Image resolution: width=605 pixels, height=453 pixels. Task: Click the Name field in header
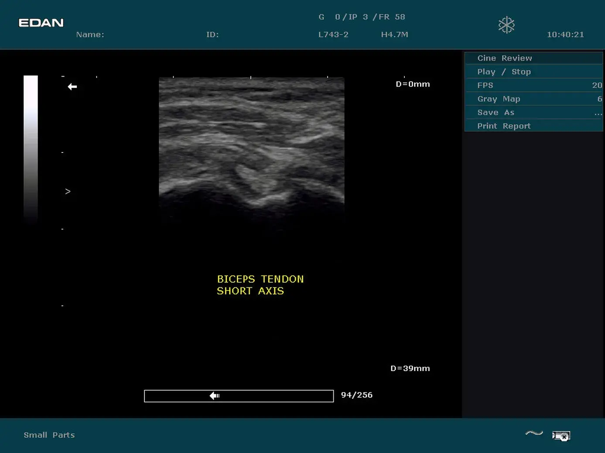[x=90, y=34]
